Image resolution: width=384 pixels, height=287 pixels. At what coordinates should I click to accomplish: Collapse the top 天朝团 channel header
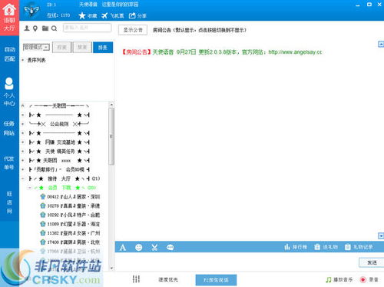tap(23, 105)
